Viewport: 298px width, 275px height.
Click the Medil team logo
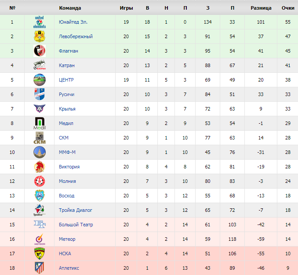coord(40,123)
